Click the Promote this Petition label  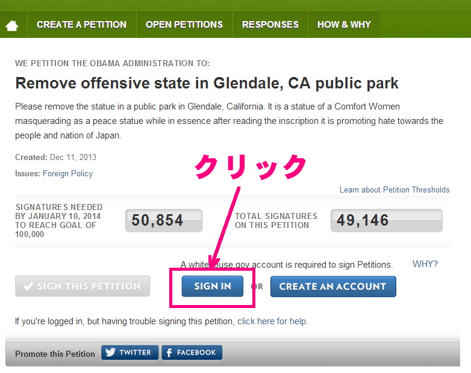[x=55, y=354]
